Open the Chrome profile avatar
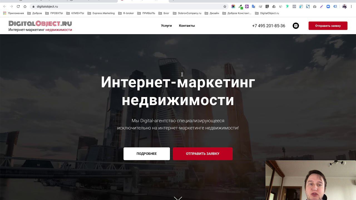This screenshot has width=356, height=200. (x=344, y=6)
